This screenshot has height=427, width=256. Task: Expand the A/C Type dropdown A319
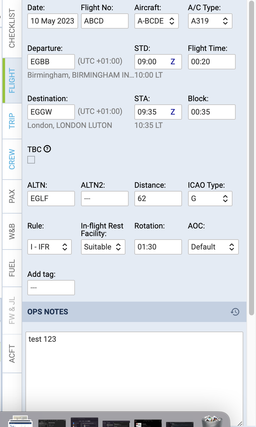[210, 21]
